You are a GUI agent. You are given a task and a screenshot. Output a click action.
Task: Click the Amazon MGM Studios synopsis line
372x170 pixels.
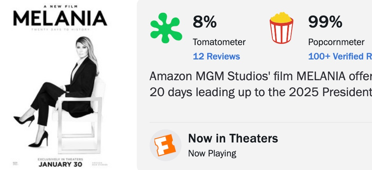tap(260, 76)
